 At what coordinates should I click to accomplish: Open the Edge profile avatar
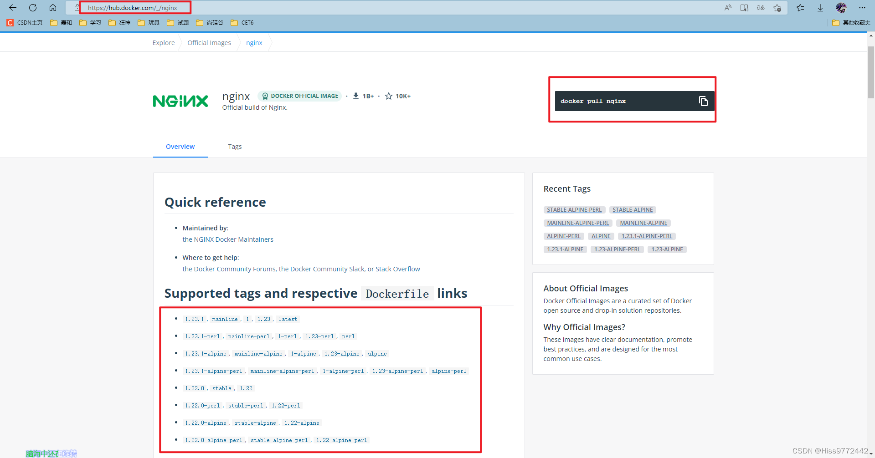tap(841, 8)
